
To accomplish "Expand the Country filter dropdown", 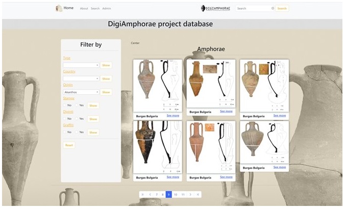I will pos(81,79).
